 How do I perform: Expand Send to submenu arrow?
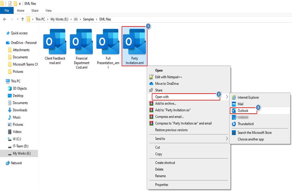click(x=227, y=138)
